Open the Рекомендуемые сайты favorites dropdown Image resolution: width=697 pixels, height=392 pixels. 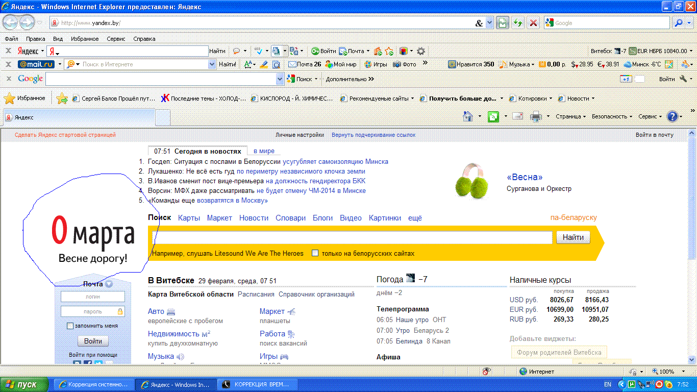[x=412, y=99]
